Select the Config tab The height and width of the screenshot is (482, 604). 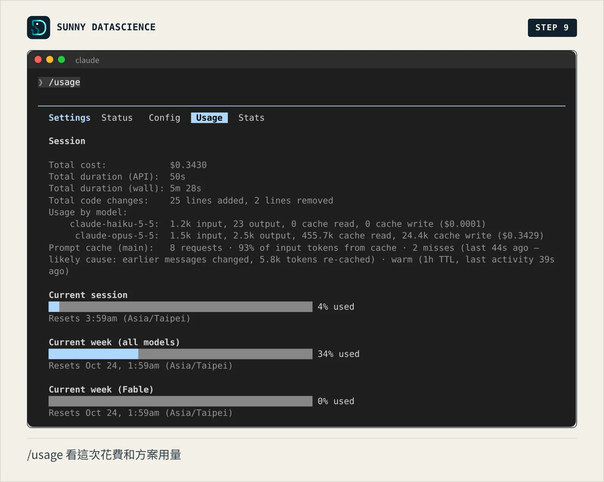[x=165, y=118]
